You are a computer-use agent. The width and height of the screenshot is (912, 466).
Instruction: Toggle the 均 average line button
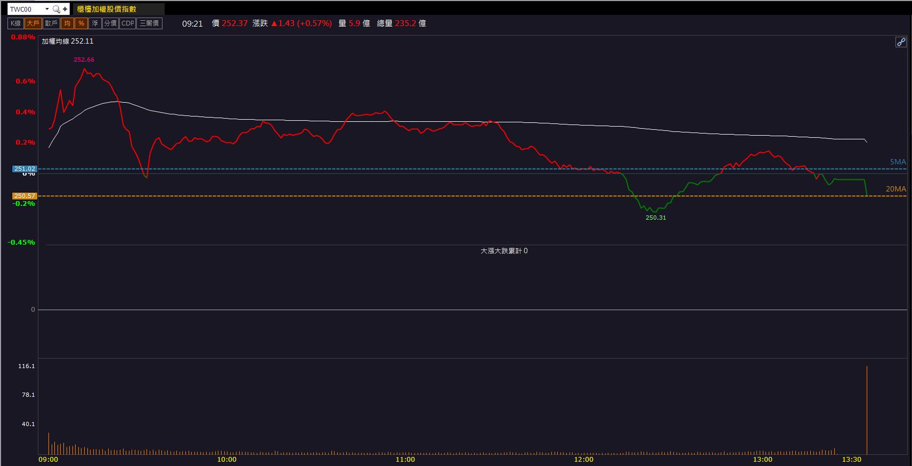[x=67, y=23]
